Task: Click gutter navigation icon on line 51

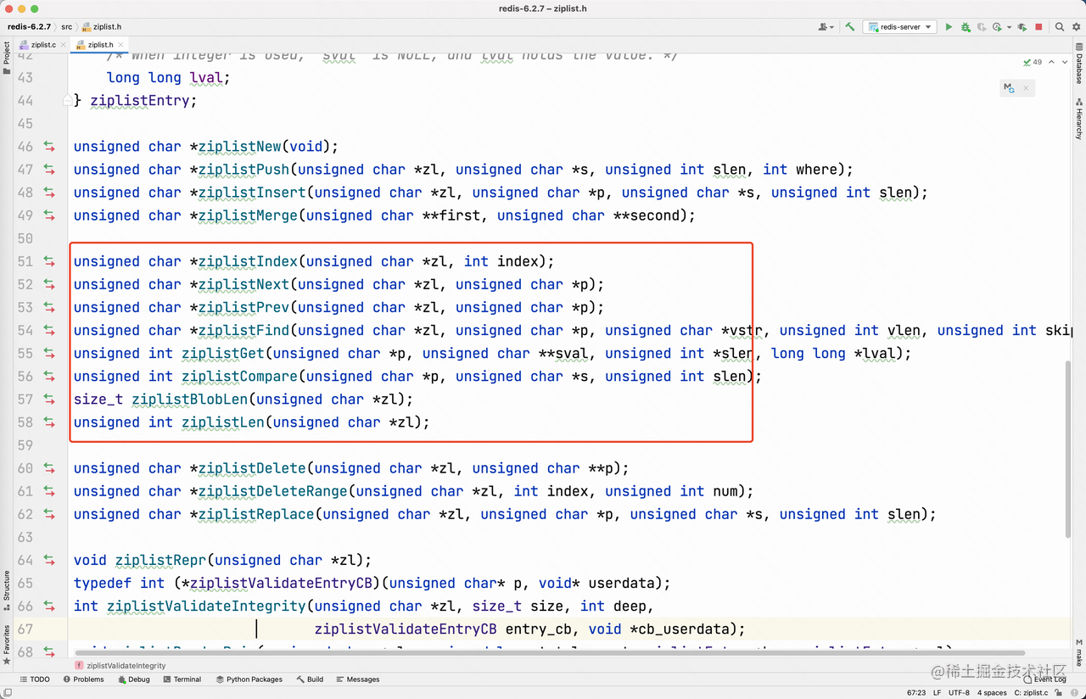Action: pyautogui.click(x=49, y=261)
